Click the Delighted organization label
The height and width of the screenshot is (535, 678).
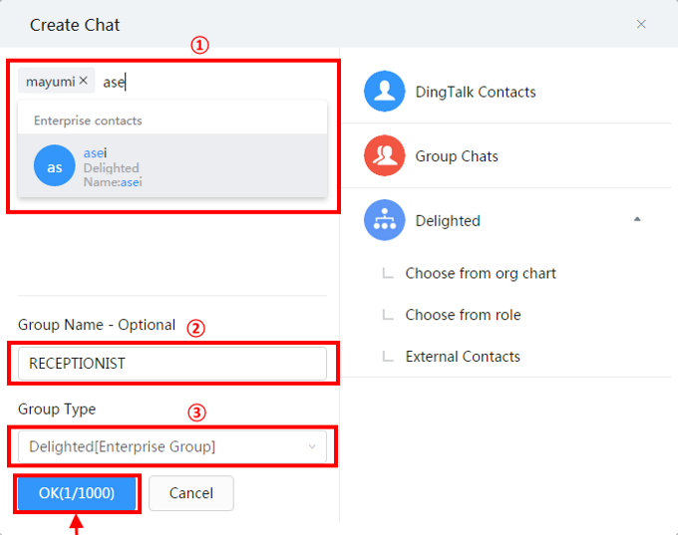[x=448, y=221]
